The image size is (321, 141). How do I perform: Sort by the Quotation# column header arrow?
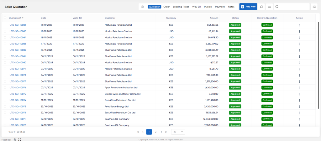pyautogui.click(x=23, y=18)
